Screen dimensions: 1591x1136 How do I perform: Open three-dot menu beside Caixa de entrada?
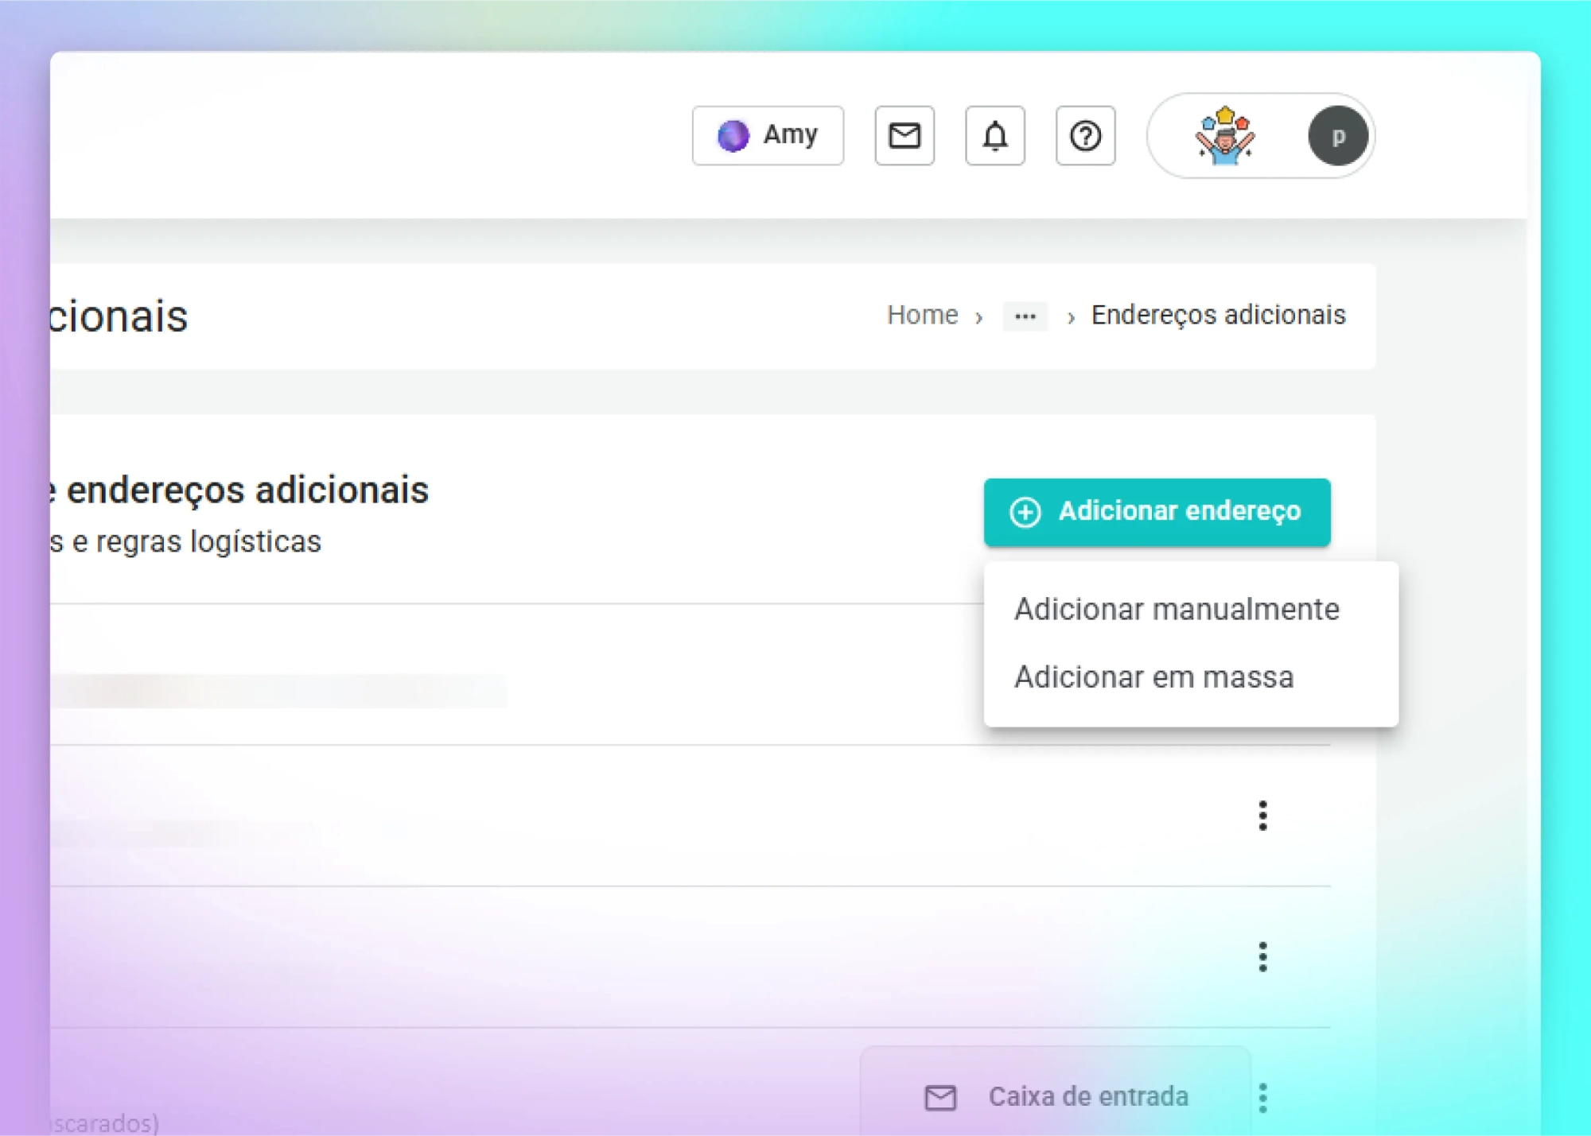pos(1262,1098)
